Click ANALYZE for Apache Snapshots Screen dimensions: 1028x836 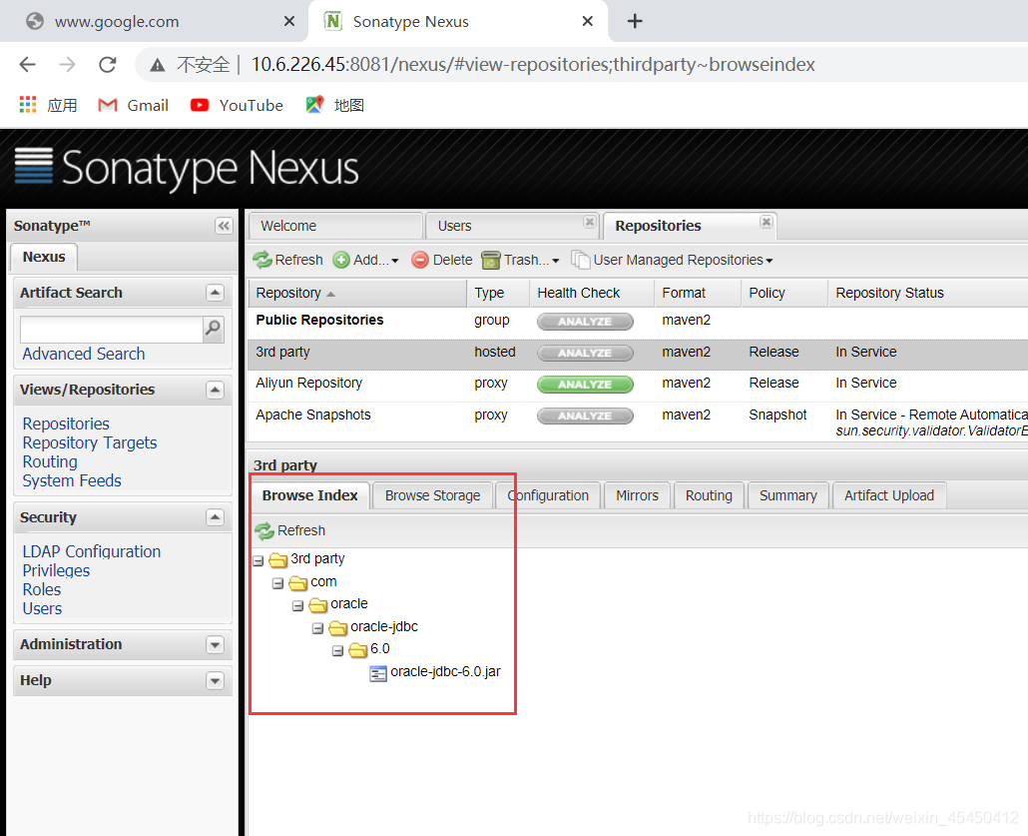click(585, 417)
